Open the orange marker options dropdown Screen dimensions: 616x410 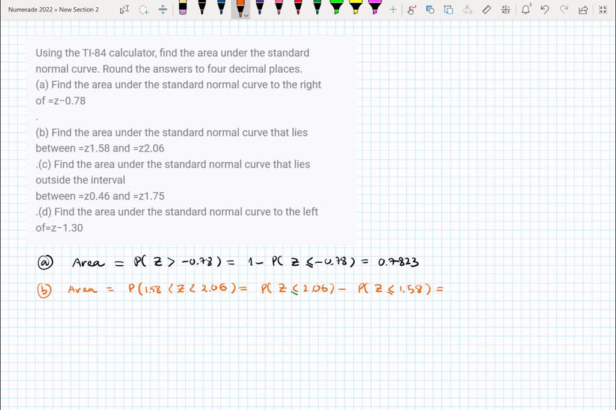click(246, 14)
